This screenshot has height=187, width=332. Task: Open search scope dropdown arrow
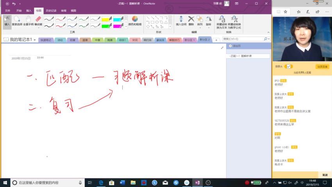coord(269,39)
